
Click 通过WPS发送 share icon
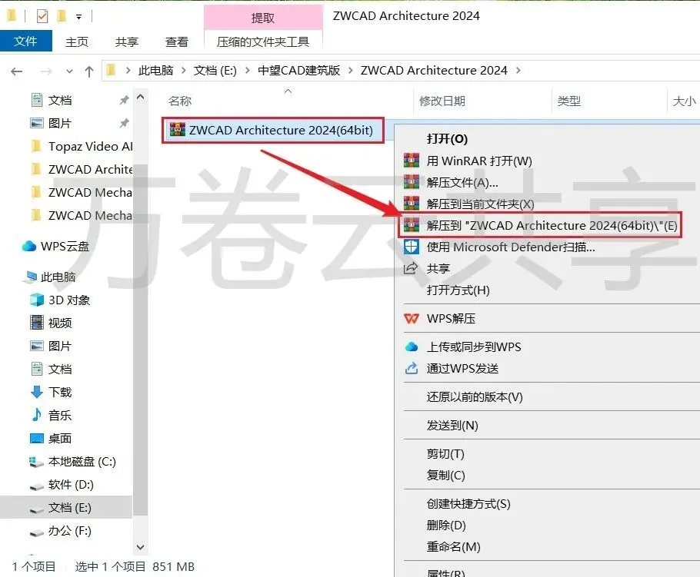[412, 368]
